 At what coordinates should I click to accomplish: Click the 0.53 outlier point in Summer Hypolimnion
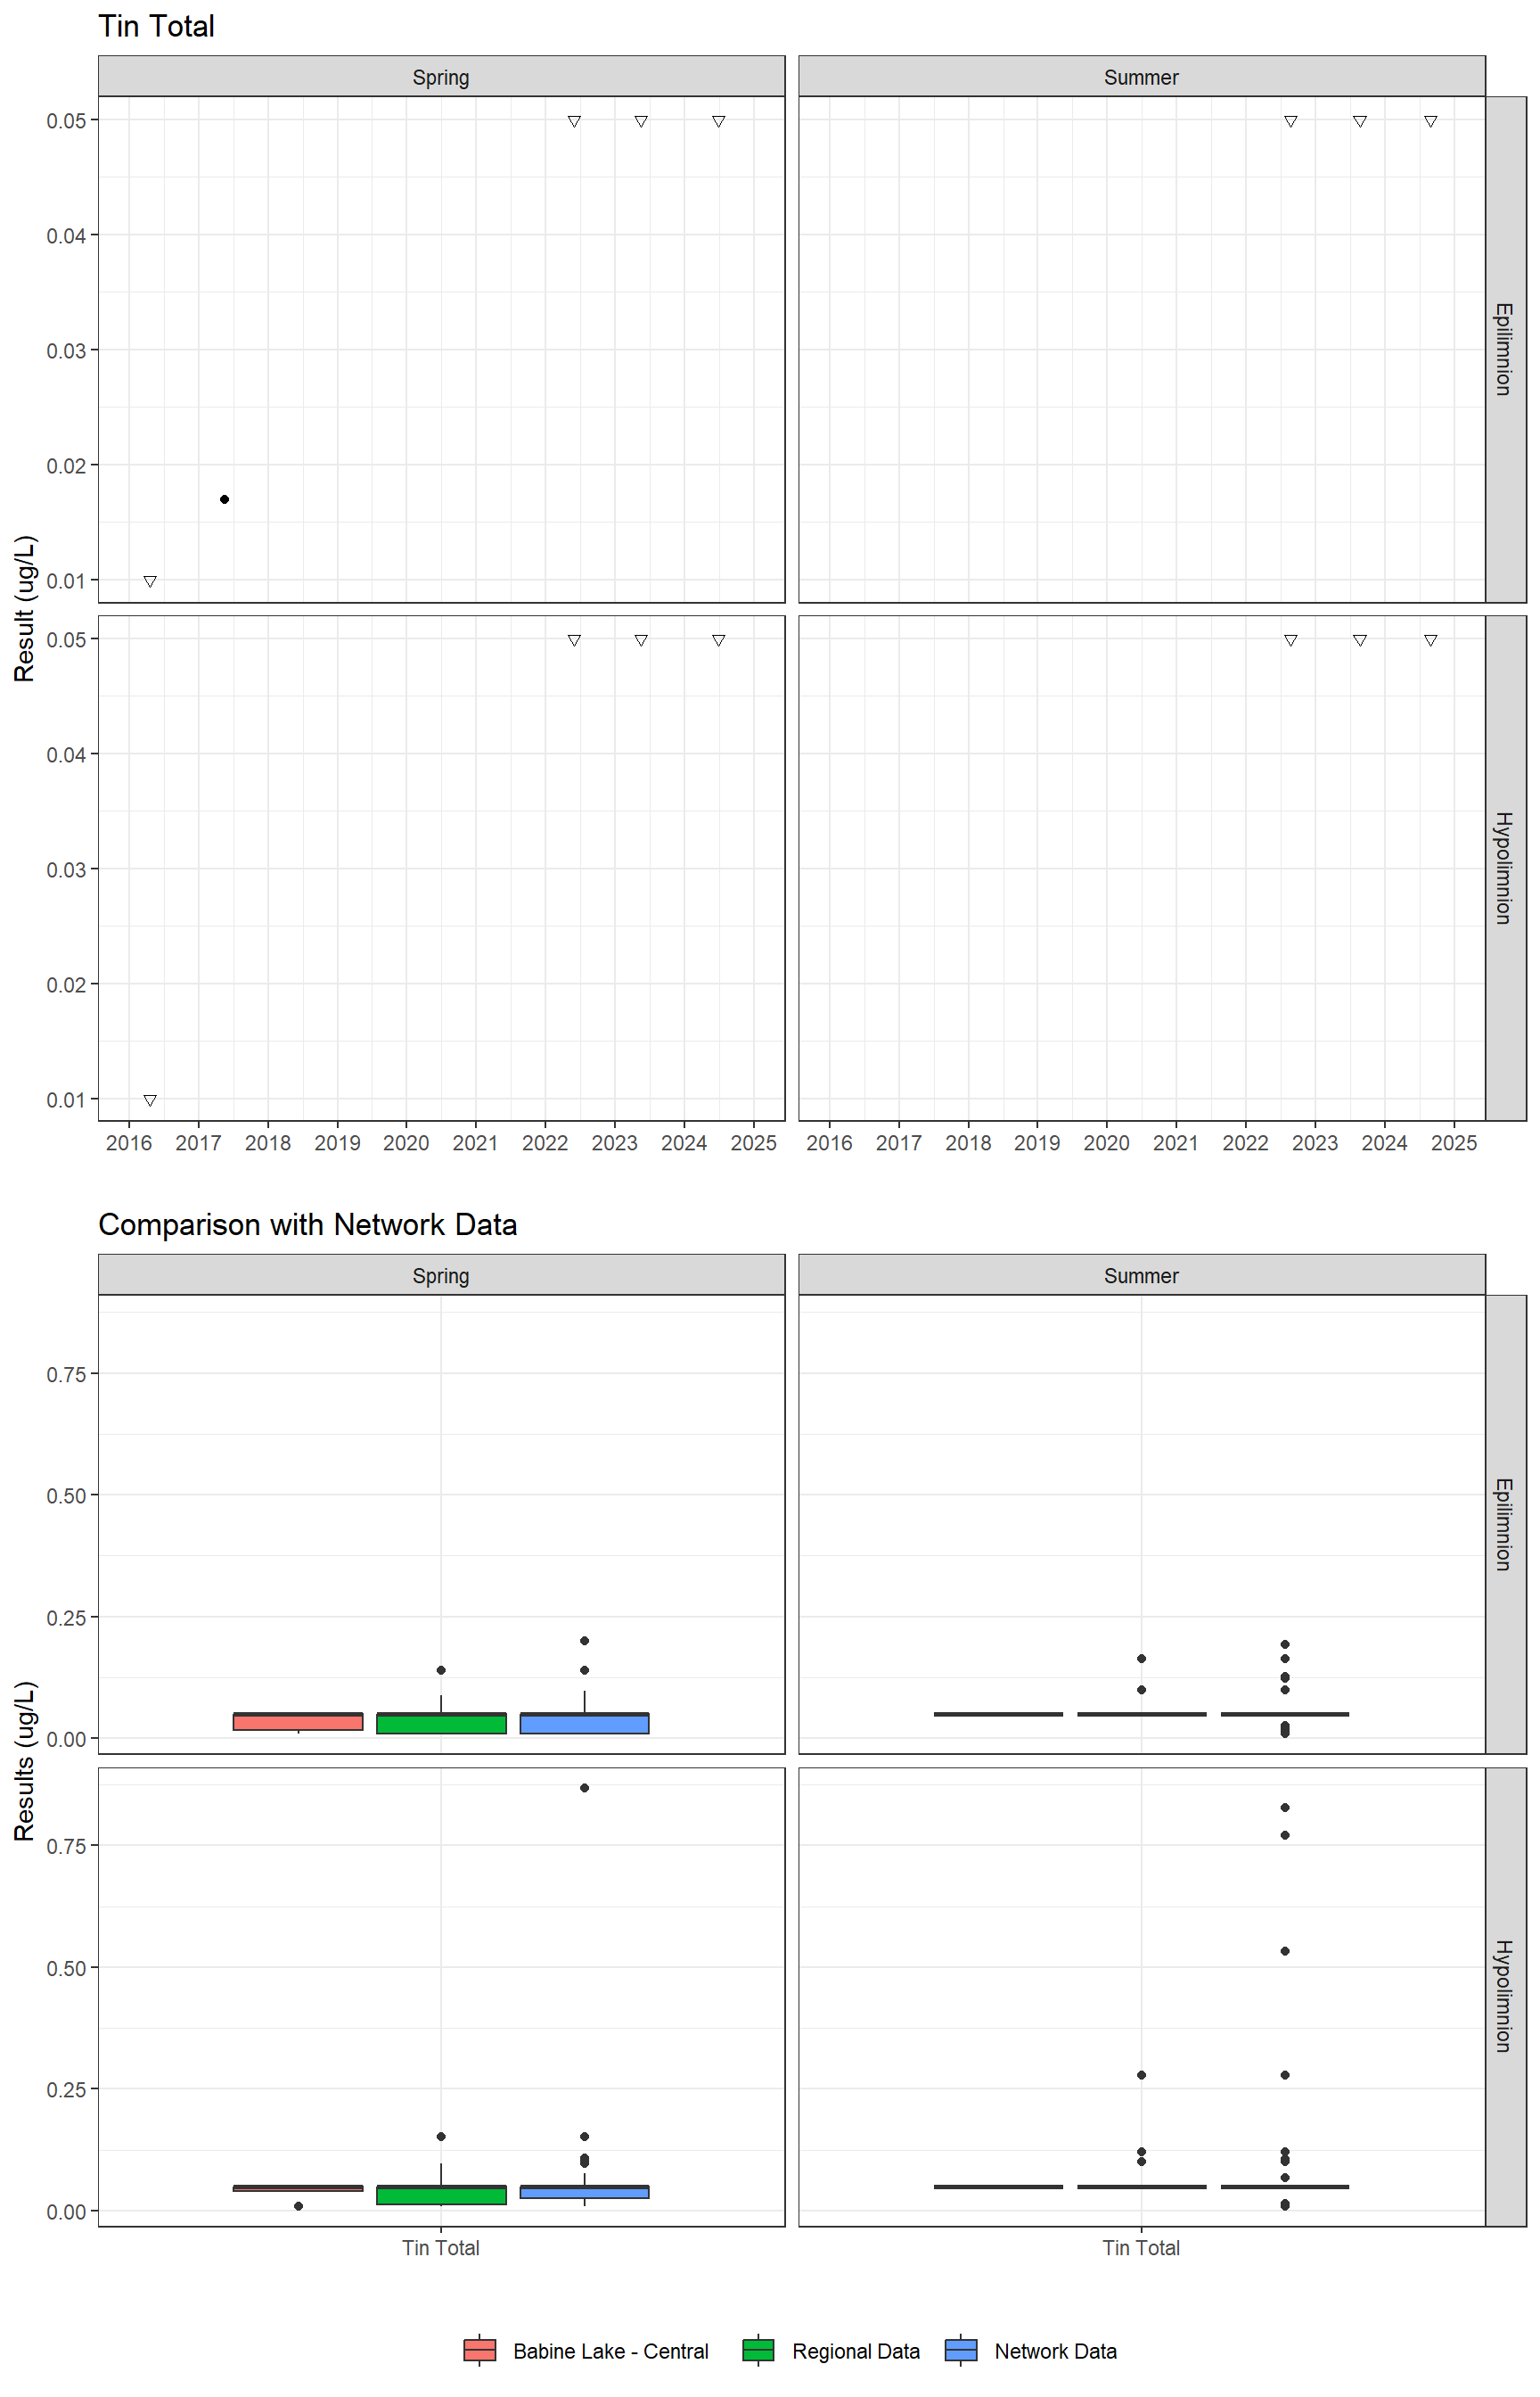pyautogui.click(x=1285, y=1951)
